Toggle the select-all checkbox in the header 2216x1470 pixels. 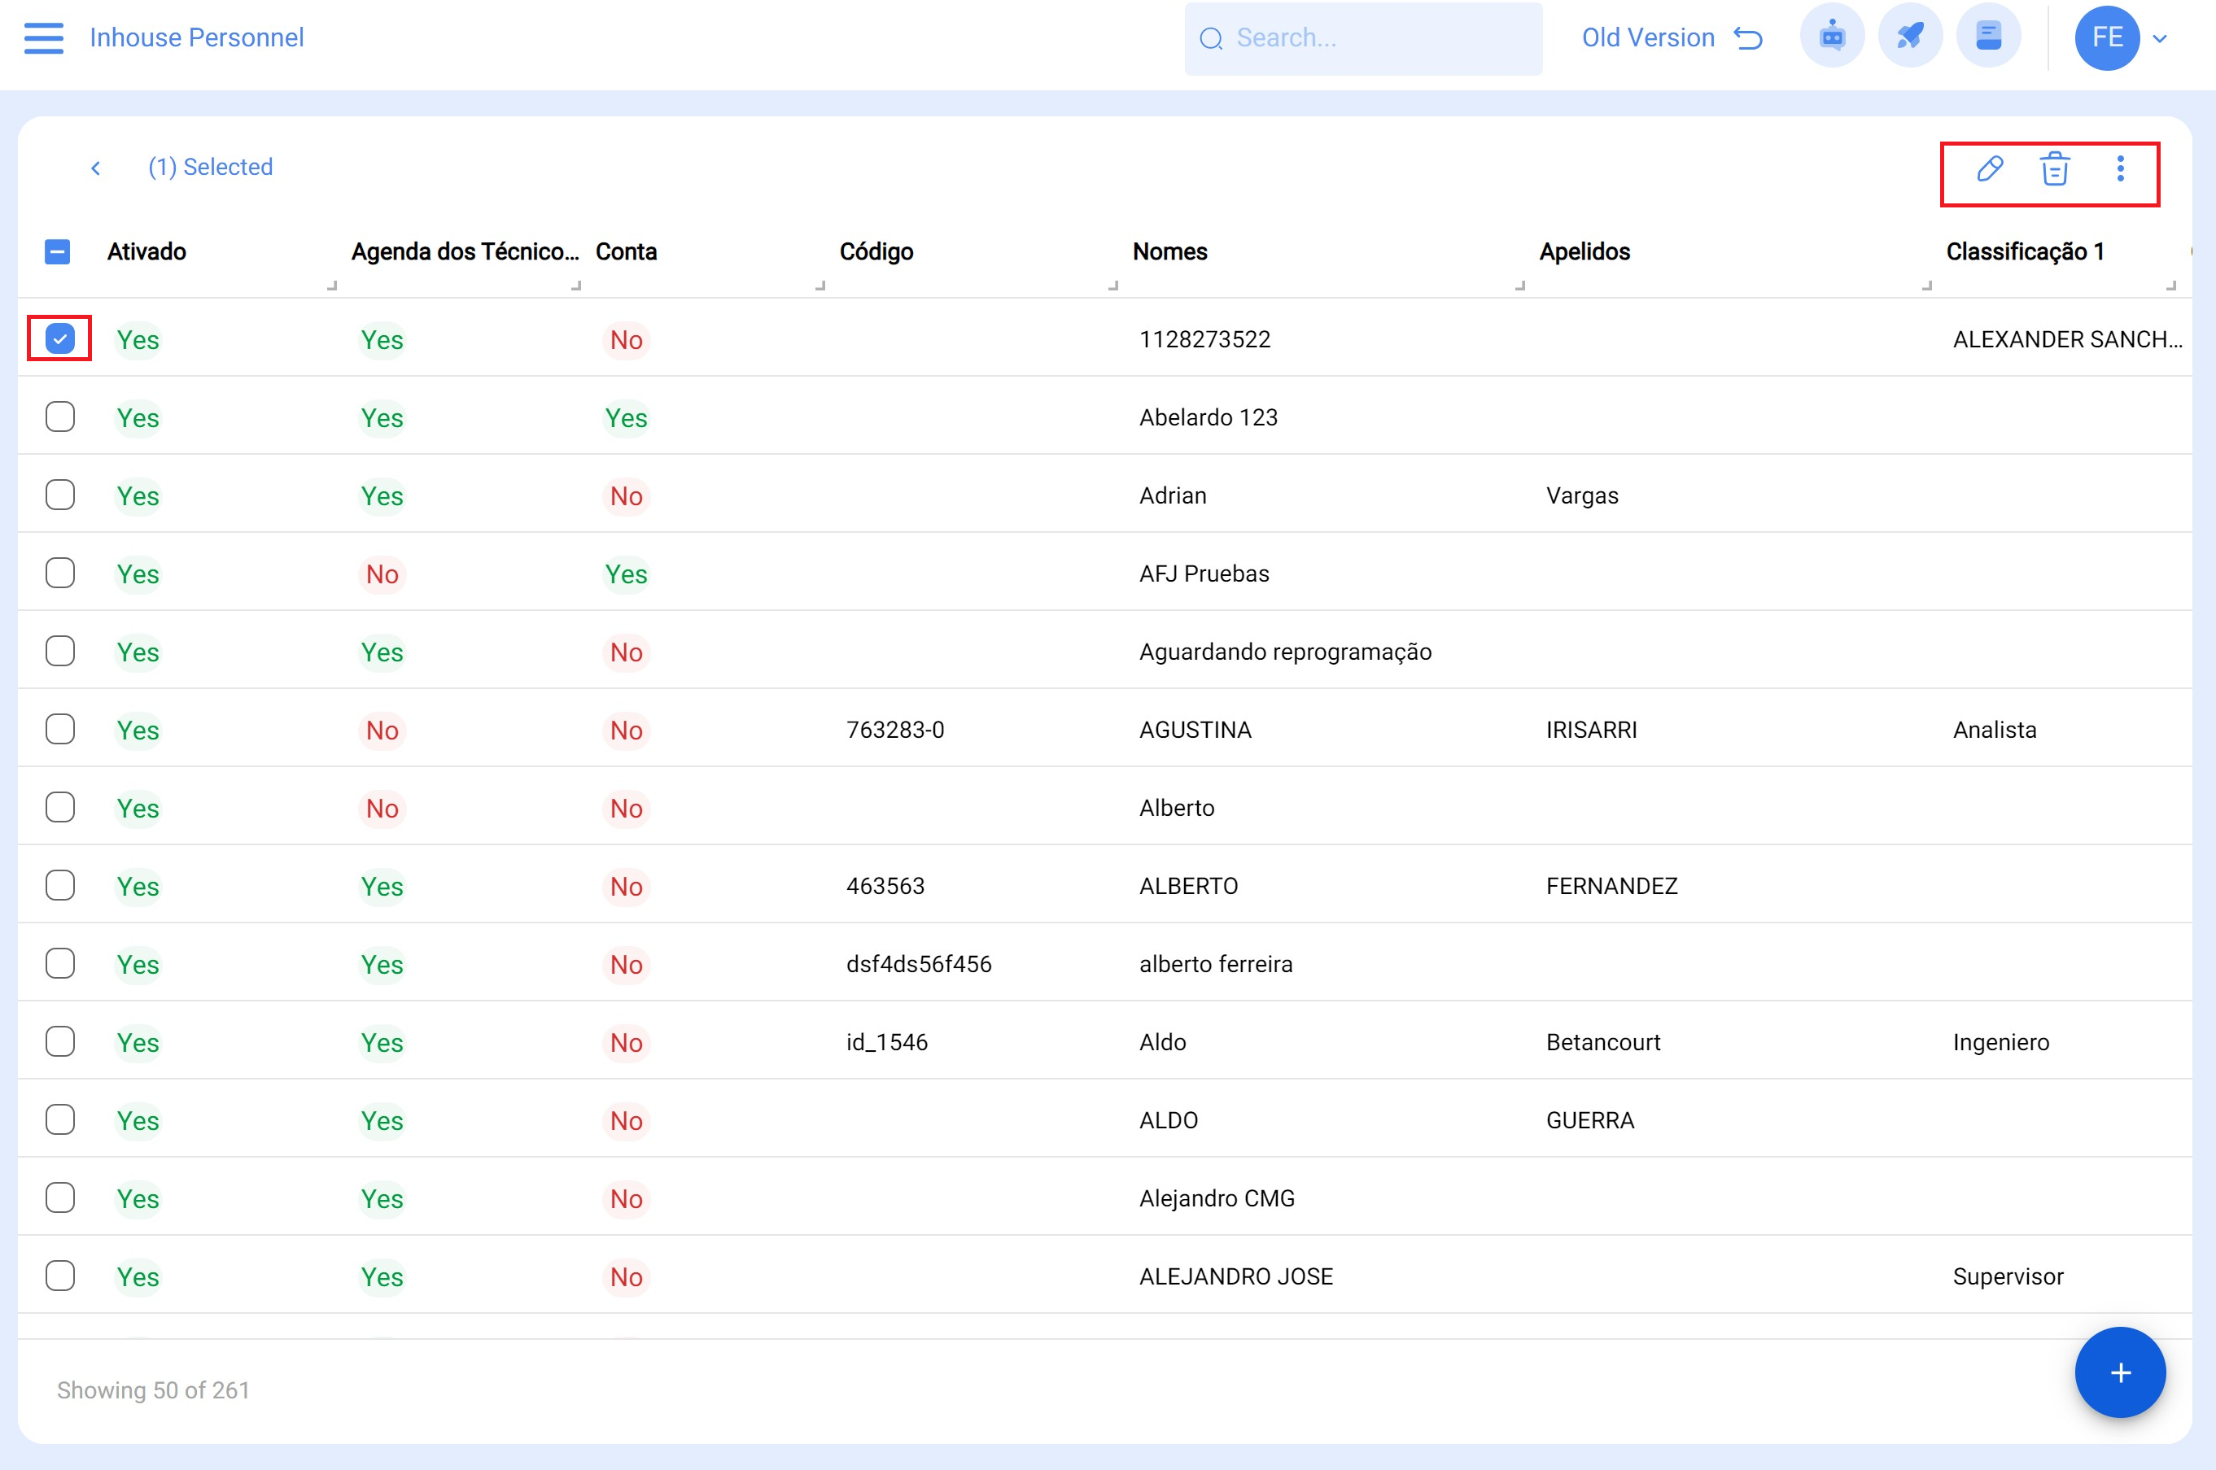click(x=57, y=251)
